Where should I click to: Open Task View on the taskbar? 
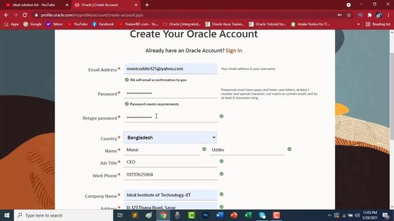pyautogui.click(x=120, y=215)
